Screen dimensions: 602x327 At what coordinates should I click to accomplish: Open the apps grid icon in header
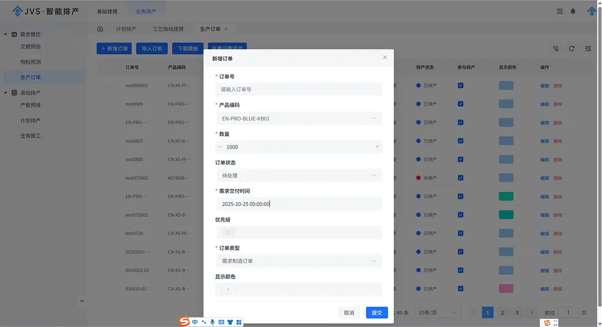coord(560,11)
